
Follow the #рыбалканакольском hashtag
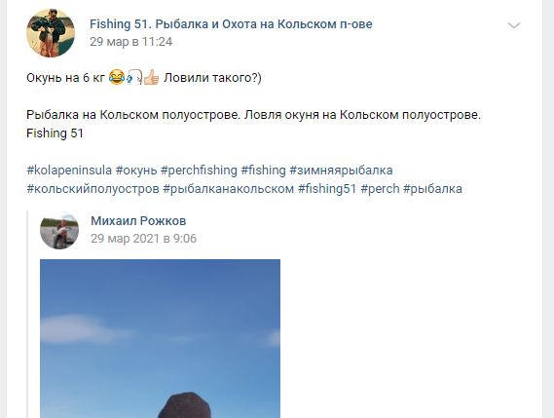click(228, 188)
